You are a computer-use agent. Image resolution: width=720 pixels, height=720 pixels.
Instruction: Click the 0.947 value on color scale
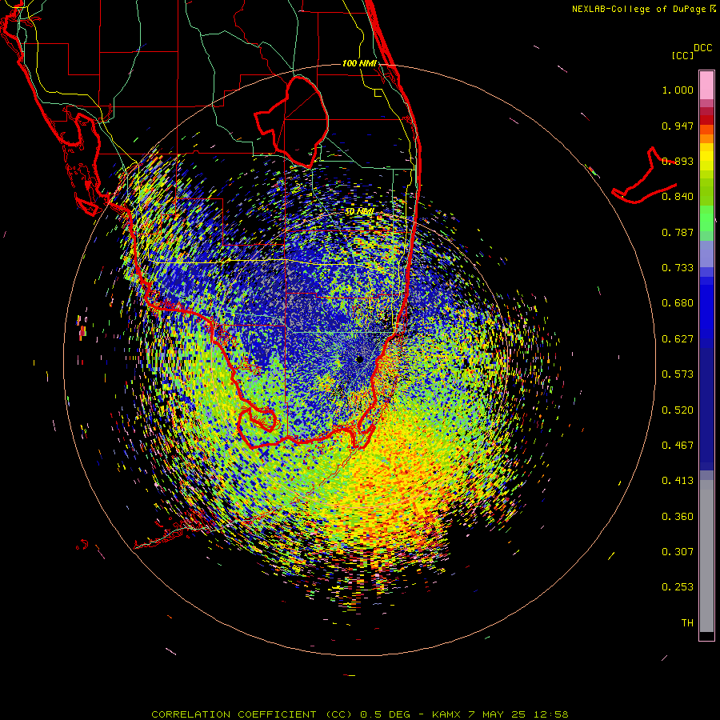click(678, 126)
